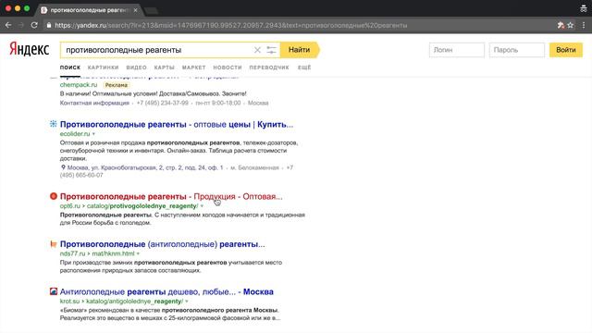Click the browser forward arrow
This screenshot has height=333, width=592.
point(21,25)
